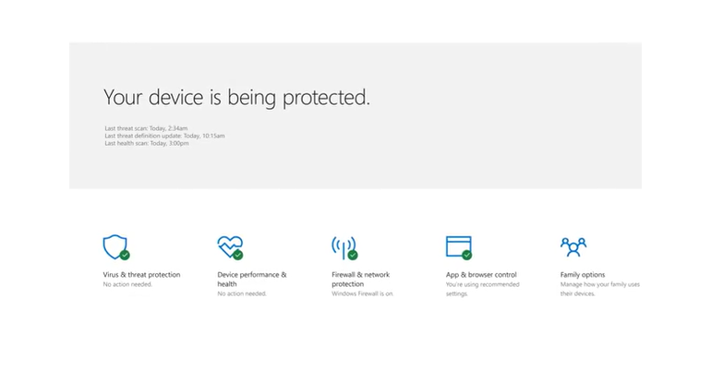Click the 'Your device is being protected' heading

[x=236, y=98]
